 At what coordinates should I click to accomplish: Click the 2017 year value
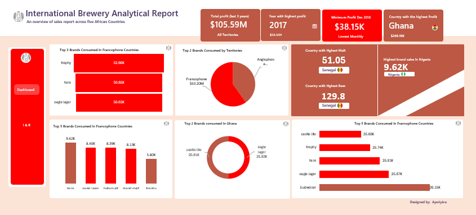coord(278,25)
